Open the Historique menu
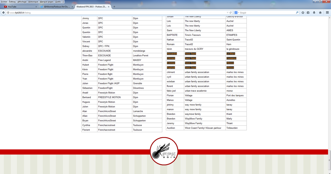The width and height of the screenshot is (331, 174). [33, 2]
